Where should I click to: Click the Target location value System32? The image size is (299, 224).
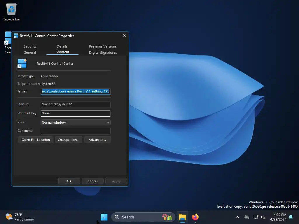[x=48, y=84]
